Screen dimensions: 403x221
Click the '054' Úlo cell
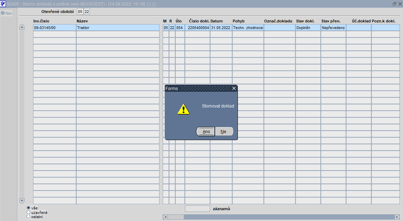click(x=180, y=28)
